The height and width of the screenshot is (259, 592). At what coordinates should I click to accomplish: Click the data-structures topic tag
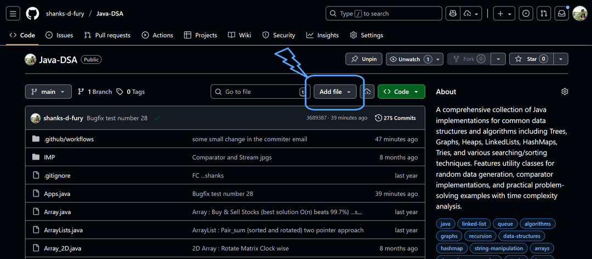(522, 236)
